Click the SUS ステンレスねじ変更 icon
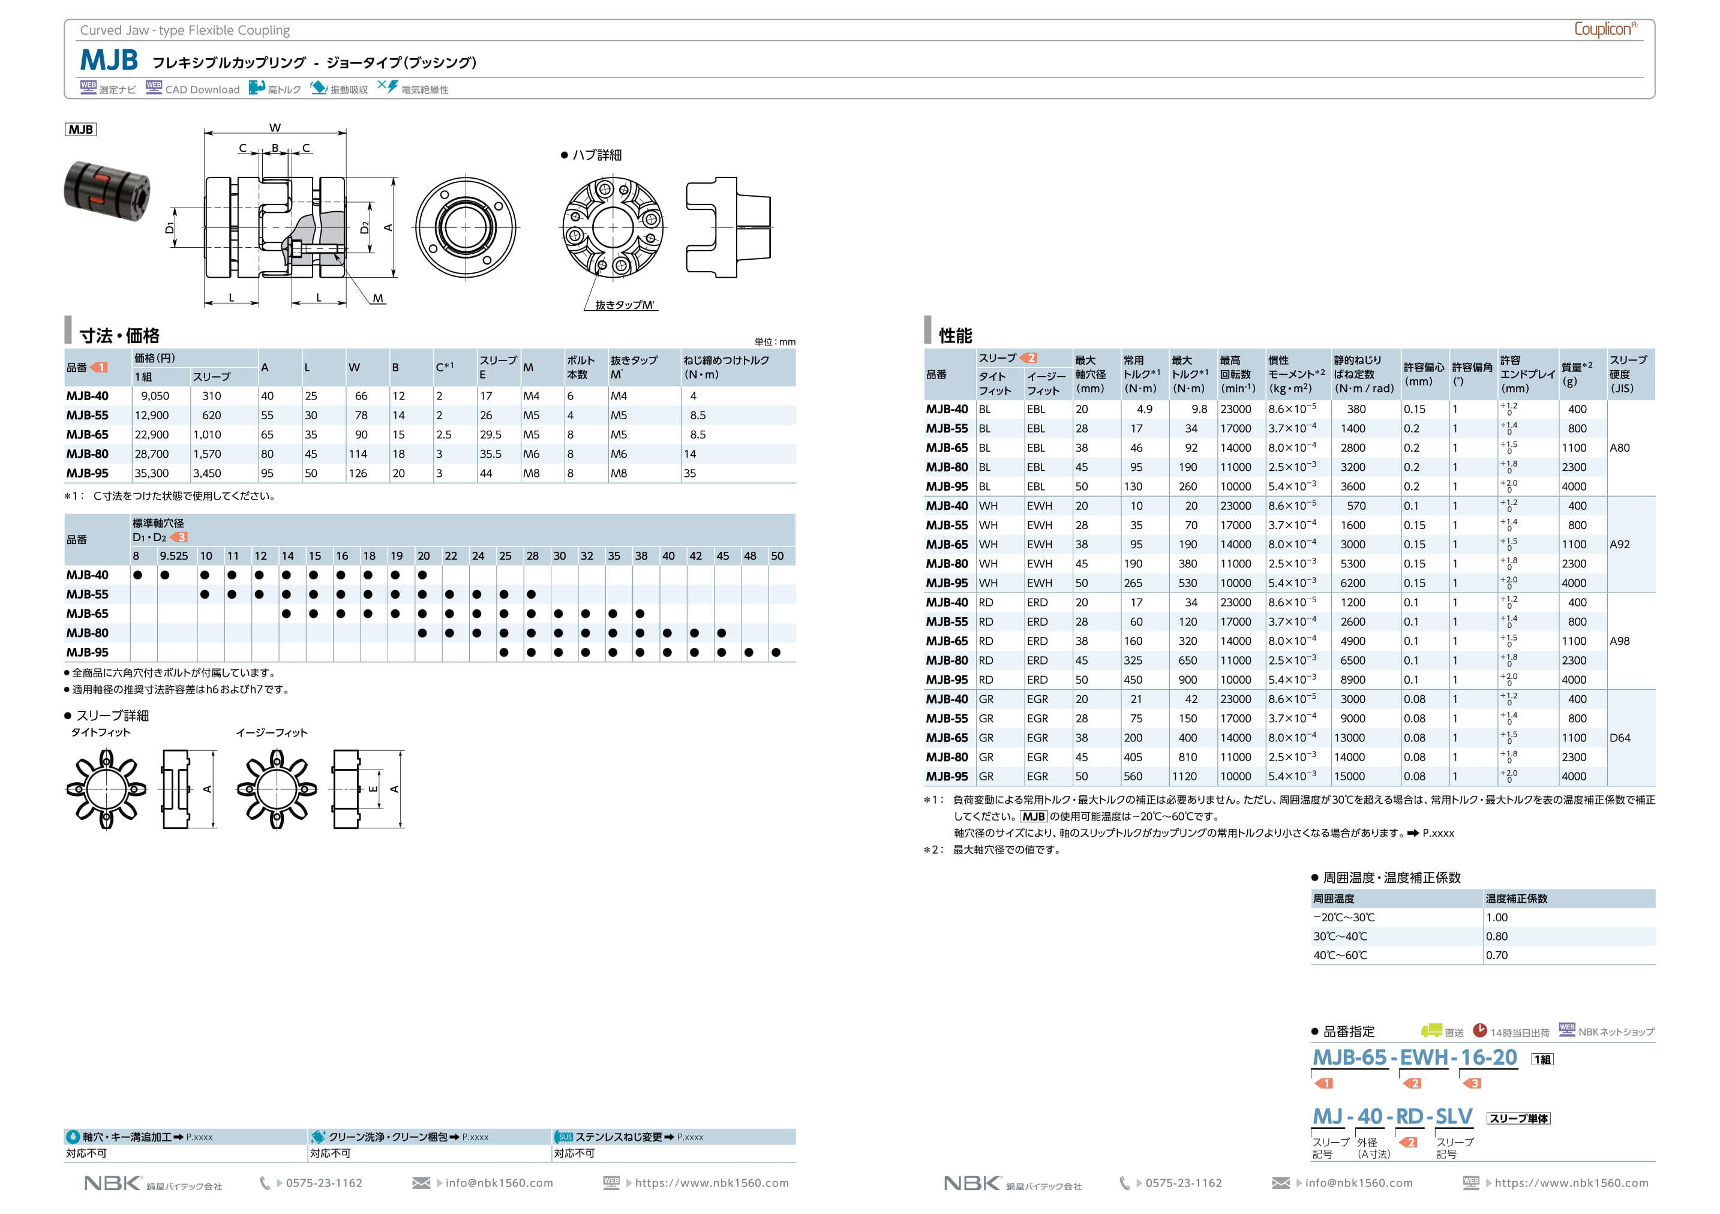 point(564,1137)
